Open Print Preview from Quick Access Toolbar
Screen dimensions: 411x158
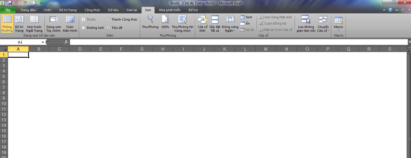[x=35, y=3]
